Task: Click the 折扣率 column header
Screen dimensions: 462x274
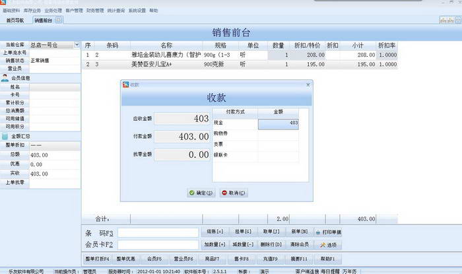Action: pos(387,46)
